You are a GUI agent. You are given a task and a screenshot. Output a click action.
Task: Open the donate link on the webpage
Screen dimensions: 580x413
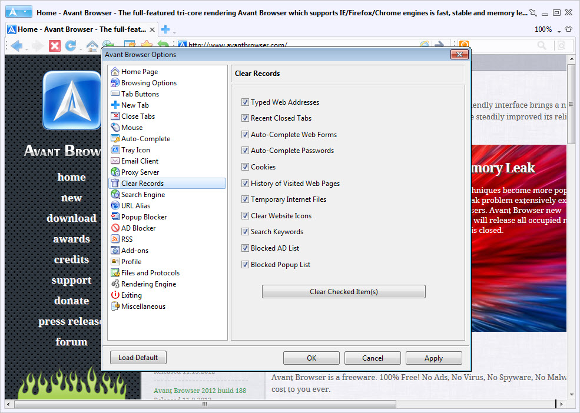(71, 301)
